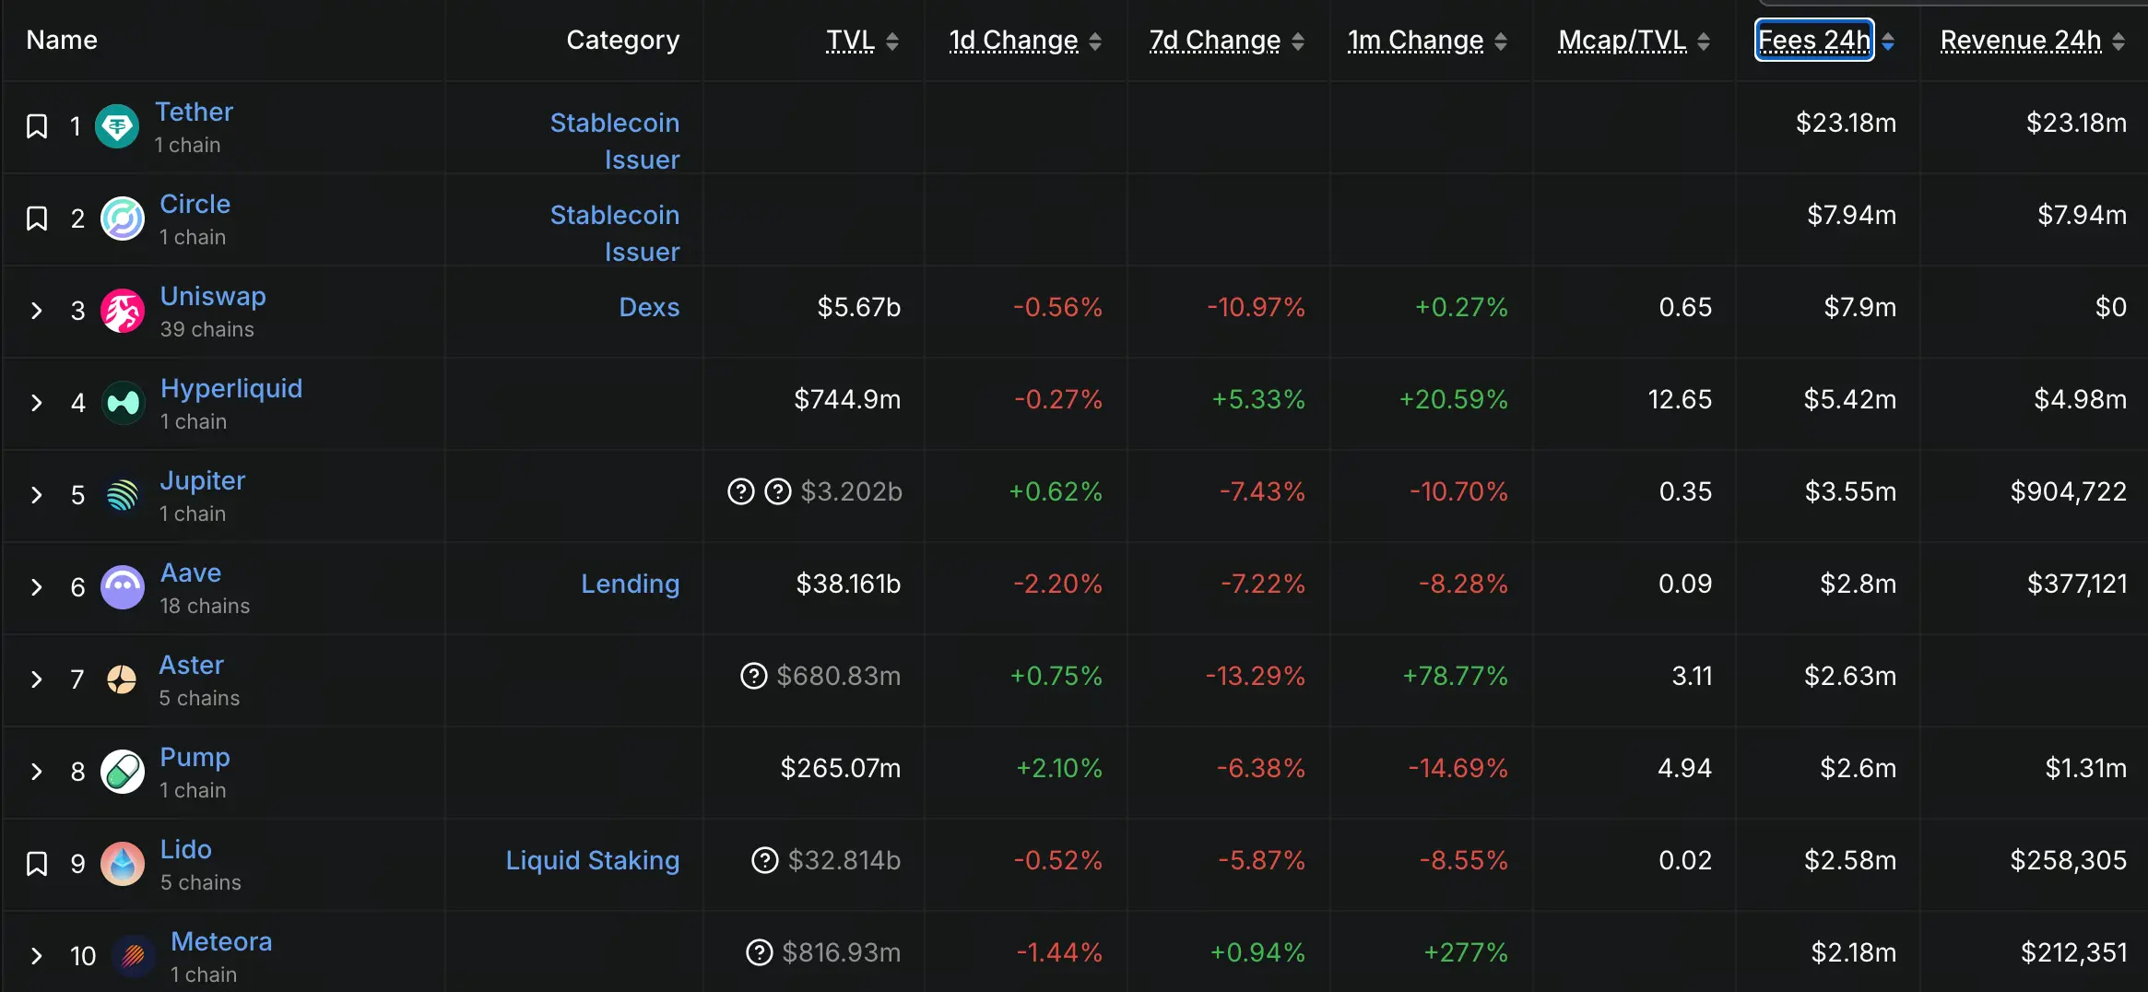Click the Pump pill logo icon
2148x992 pixels.
point(123,772)
